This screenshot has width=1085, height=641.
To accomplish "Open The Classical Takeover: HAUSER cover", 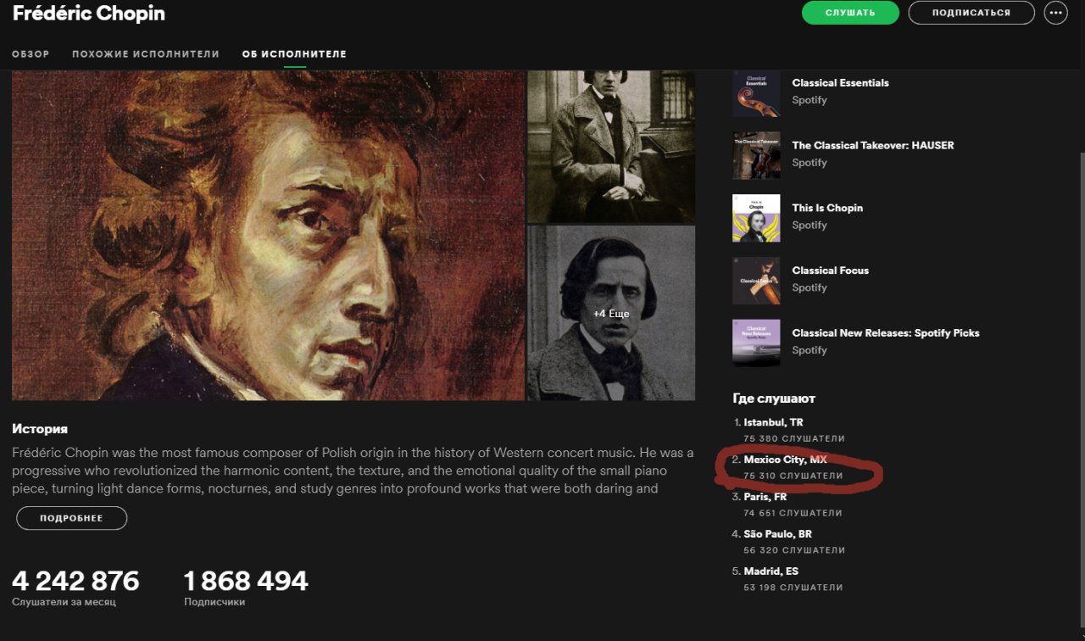I will pos(756,155).
